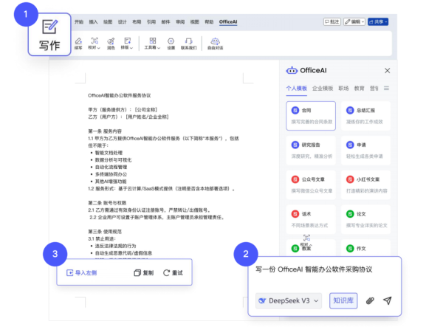This screenshot has width=443, height=327.
Task: Select the 个人模板 template tab
Action: click(296, 89)
